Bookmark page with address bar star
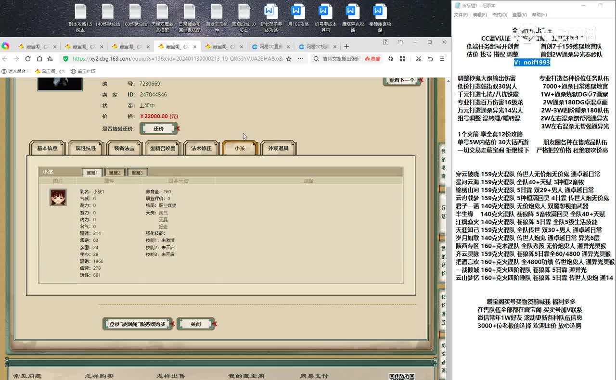Image resolution: width=616 pixels, height=380 pixels. (x=289, y=59)
